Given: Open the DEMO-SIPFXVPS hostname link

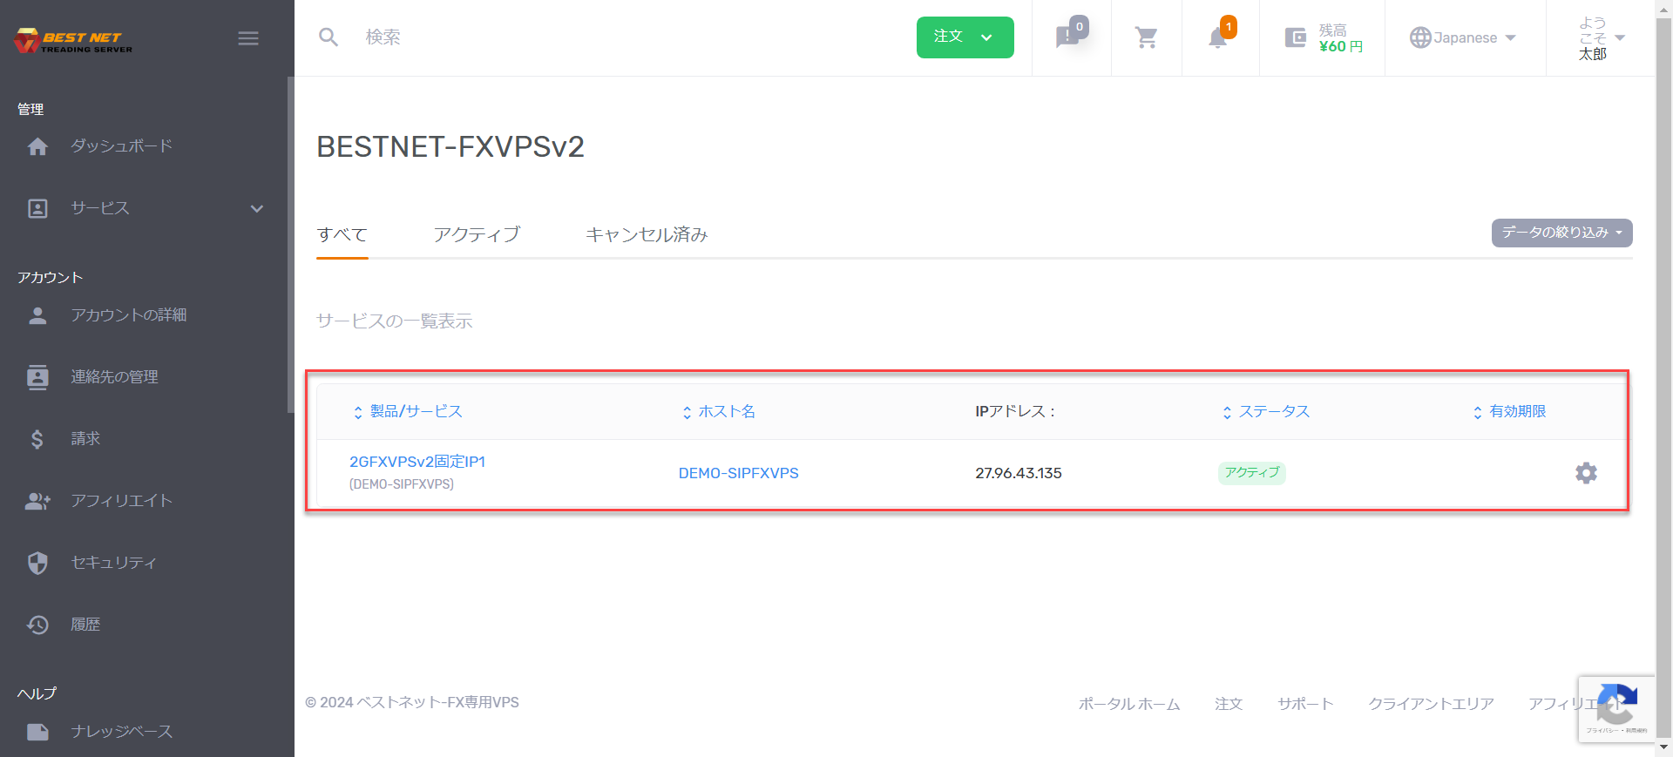Looking at the screenshot, I should pos(738,473).
